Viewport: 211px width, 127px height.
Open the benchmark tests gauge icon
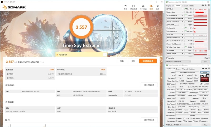133,7
